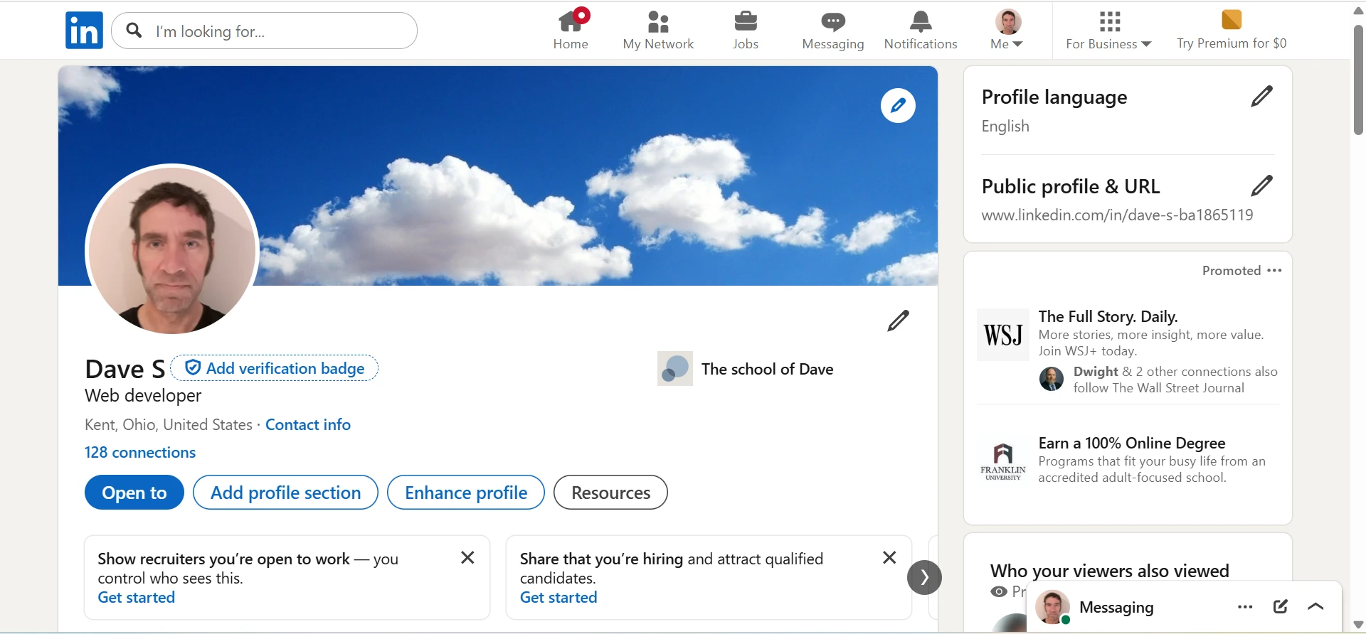Open the Resources menu button
This screenshot has height=634, width=1366.
point(610,492)
